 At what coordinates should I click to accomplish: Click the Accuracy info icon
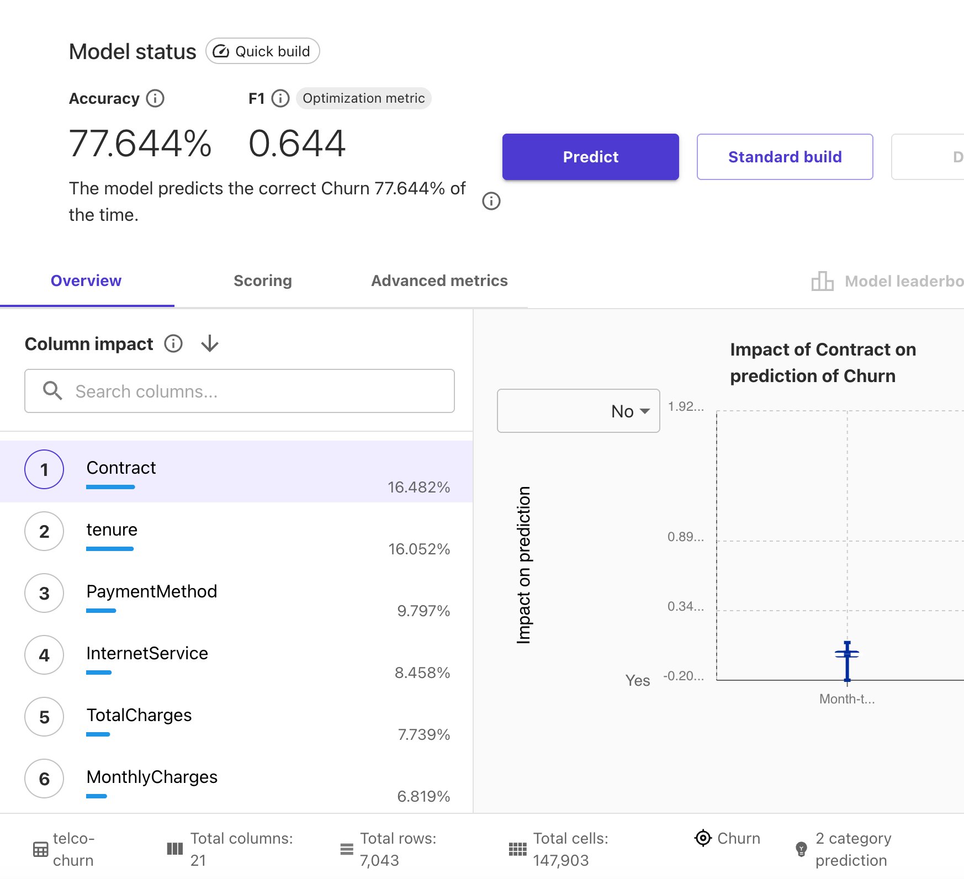click(x=155, y=98)
